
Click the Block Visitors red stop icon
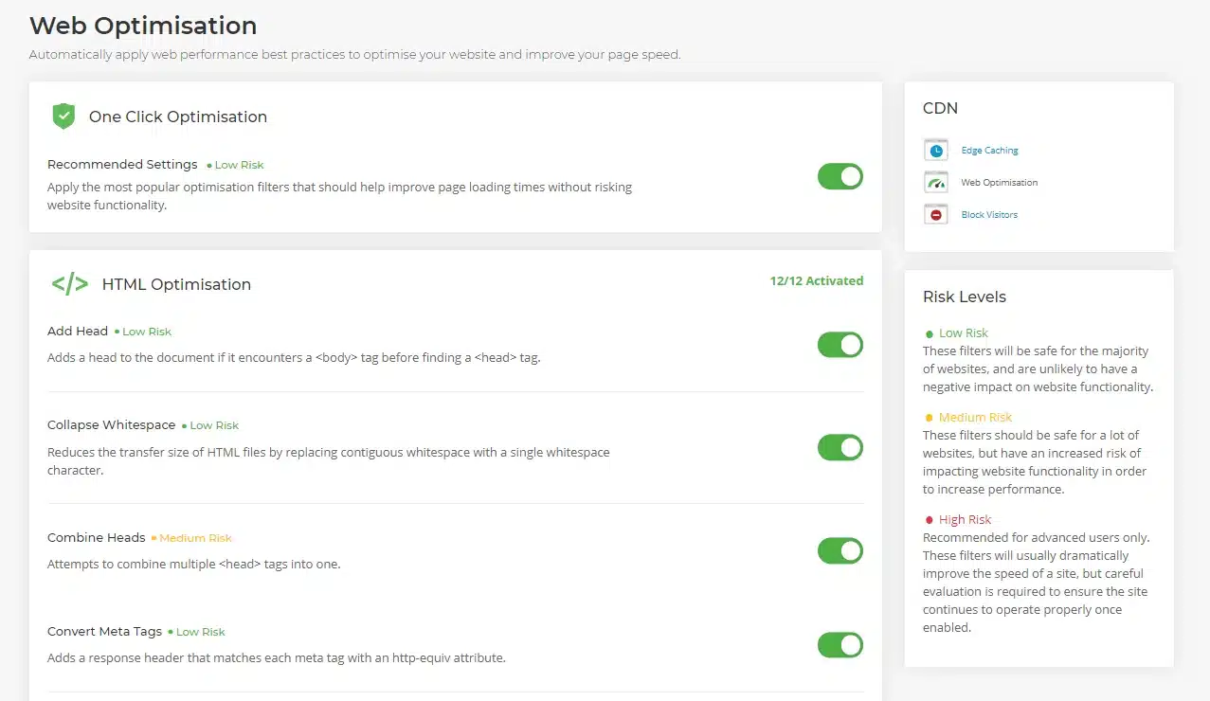click(936, 214)
